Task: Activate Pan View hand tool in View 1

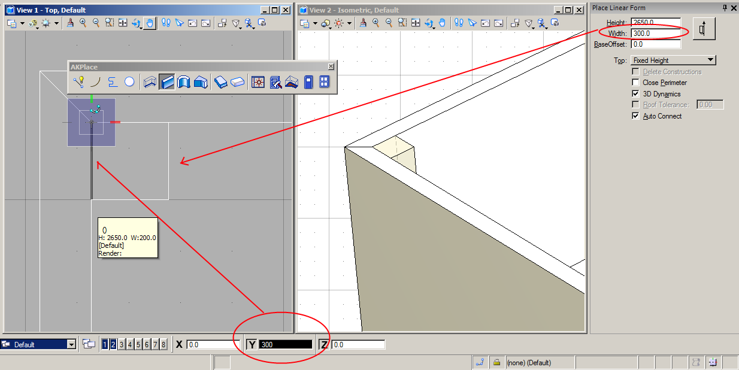Action: point(149,23)
